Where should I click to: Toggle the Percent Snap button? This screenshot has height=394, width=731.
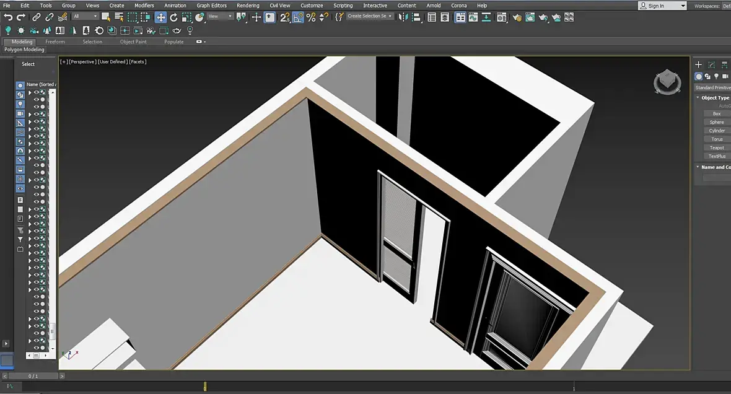pyautogui.click(x=311, y=17)
